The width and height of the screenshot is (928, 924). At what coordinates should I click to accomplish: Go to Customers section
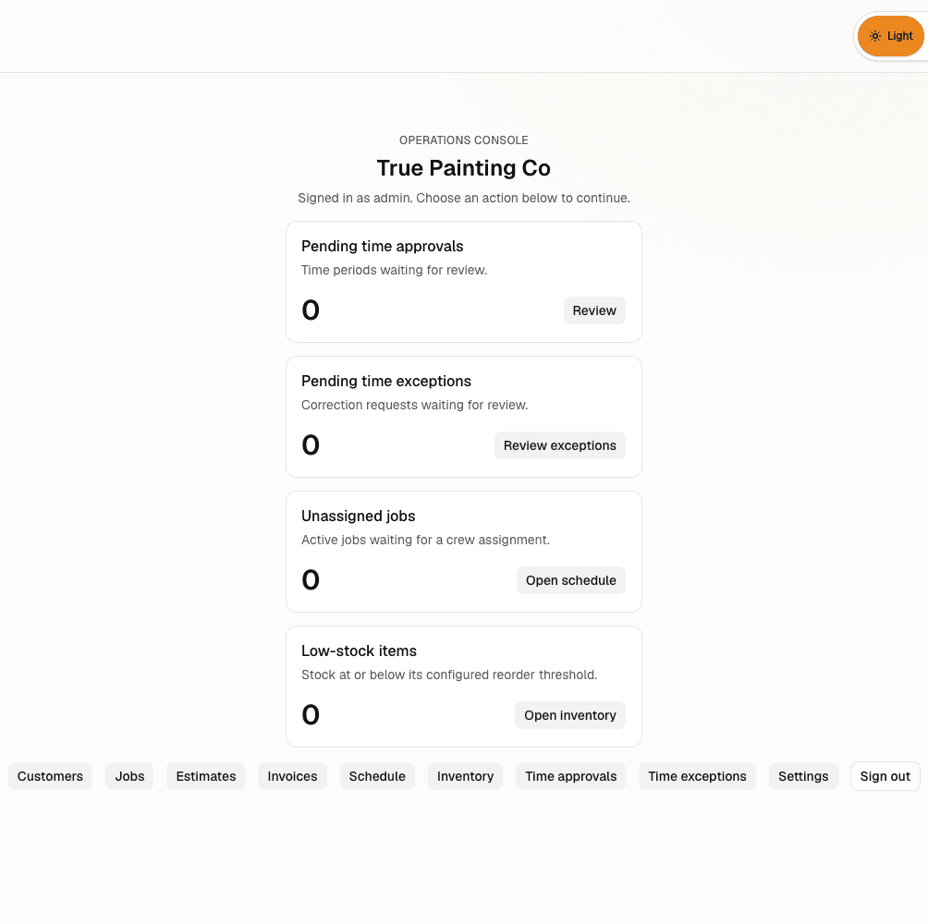(50, 776)
